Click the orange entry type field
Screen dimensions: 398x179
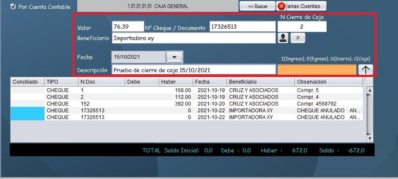[x=317, y=70]
